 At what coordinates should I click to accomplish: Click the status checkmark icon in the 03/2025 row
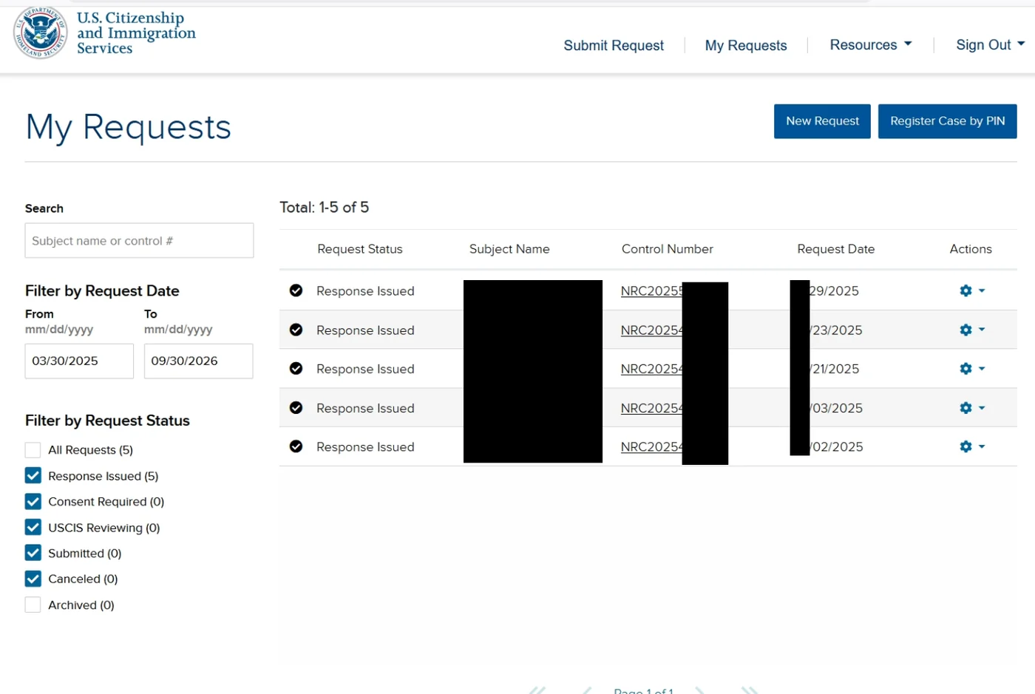(x=296, y=407)
